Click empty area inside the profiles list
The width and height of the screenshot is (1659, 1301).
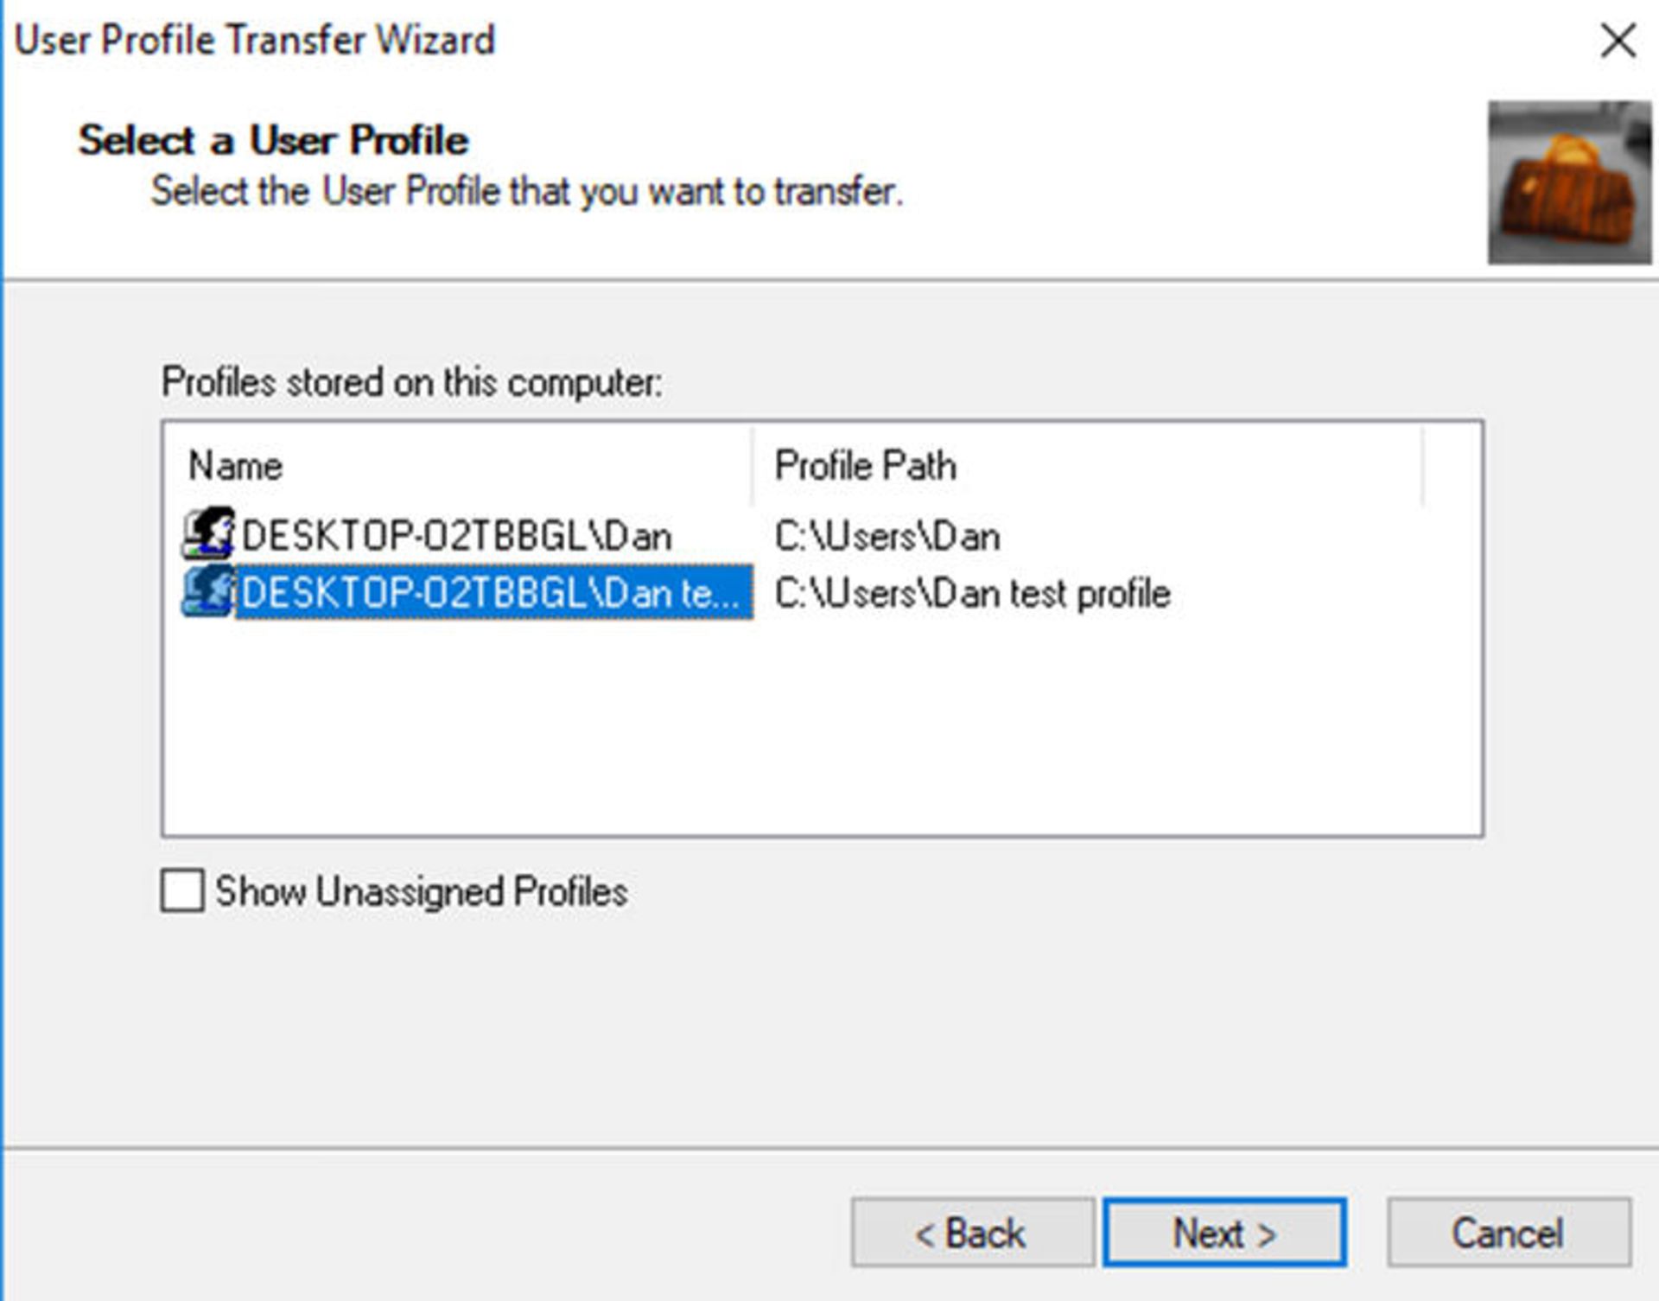point(821,726)
